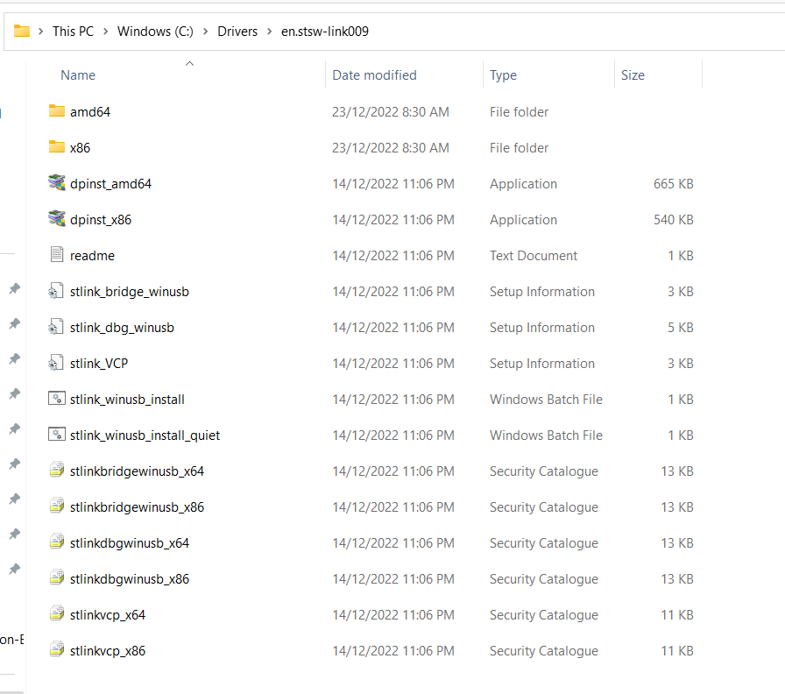The width and height of the screenshot is (785, 694).
Task: Select the stlink_bridge_winusb setup information icon
Action: tap(57, 291)
